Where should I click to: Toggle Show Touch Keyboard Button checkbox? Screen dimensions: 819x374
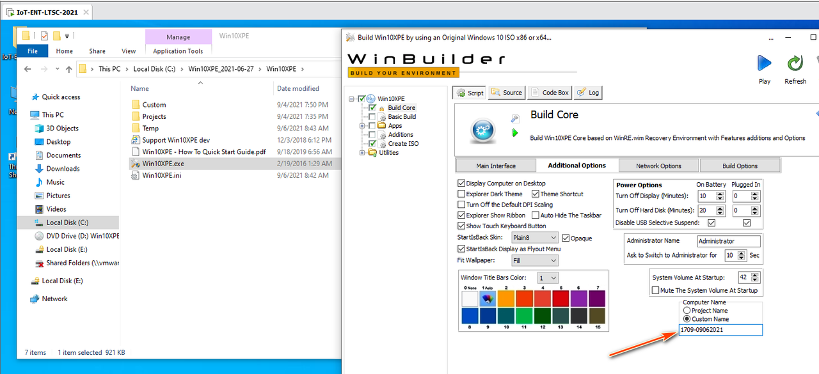461,226
